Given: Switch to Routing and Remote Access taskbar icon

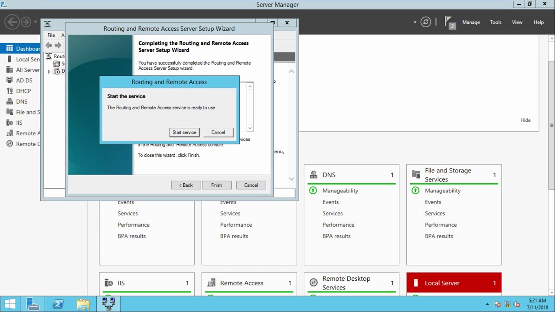Looking at the screenshot, I should [108, 304].
